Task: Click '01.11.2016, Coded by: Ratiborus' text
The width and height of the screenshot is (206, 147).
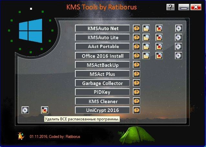Action: click(x=55, y=137)
